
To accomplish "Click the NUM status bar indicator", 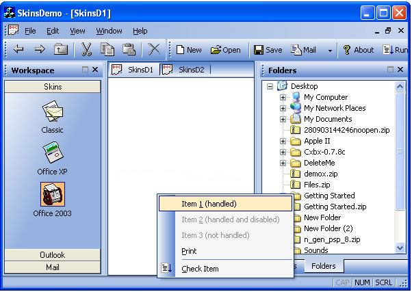I will tap(362, 282).
